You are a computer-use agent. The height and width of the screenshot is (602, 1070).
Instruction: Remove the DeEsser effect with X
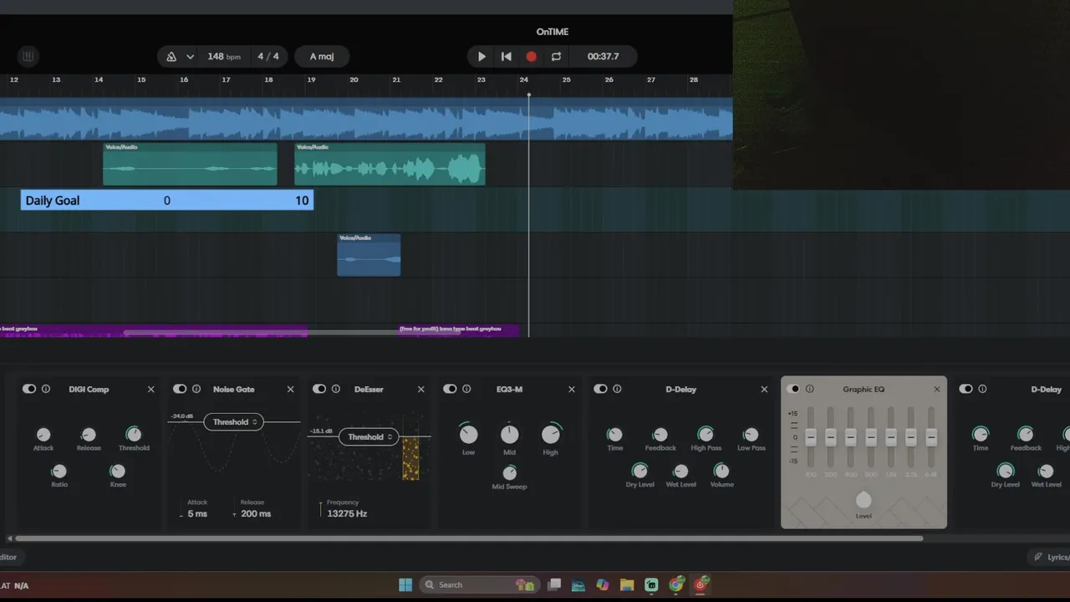point(421,390)
